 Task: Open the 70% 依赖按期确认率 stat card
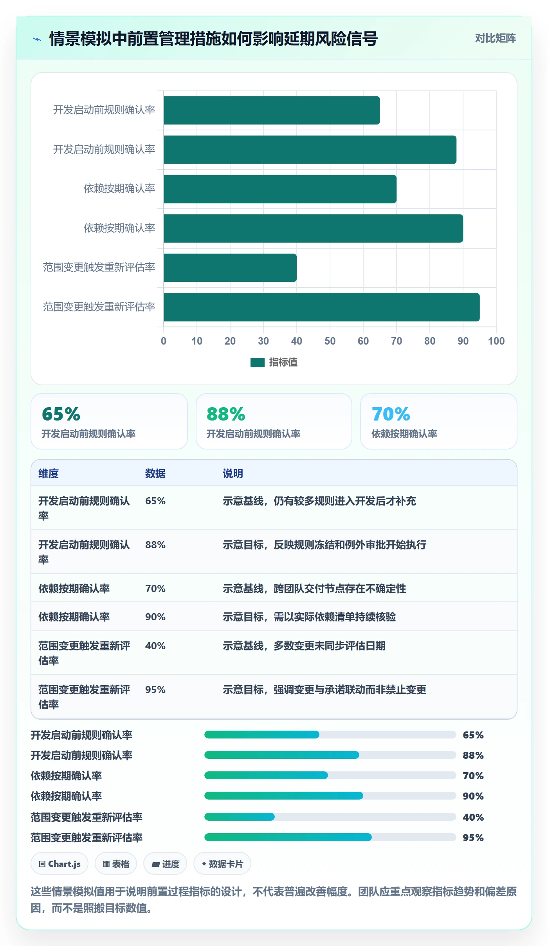click(x=438, y=421)
